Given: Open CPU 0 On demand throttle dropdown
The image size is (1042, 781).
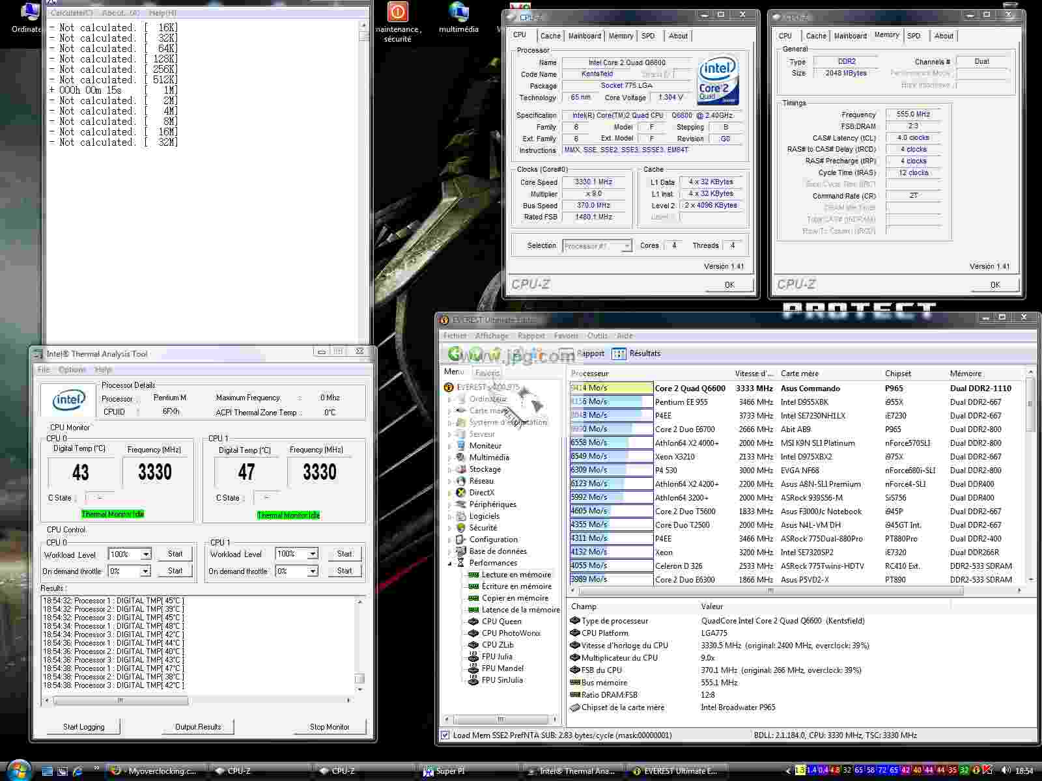Looking at the screenshot, I should [146, 571].
